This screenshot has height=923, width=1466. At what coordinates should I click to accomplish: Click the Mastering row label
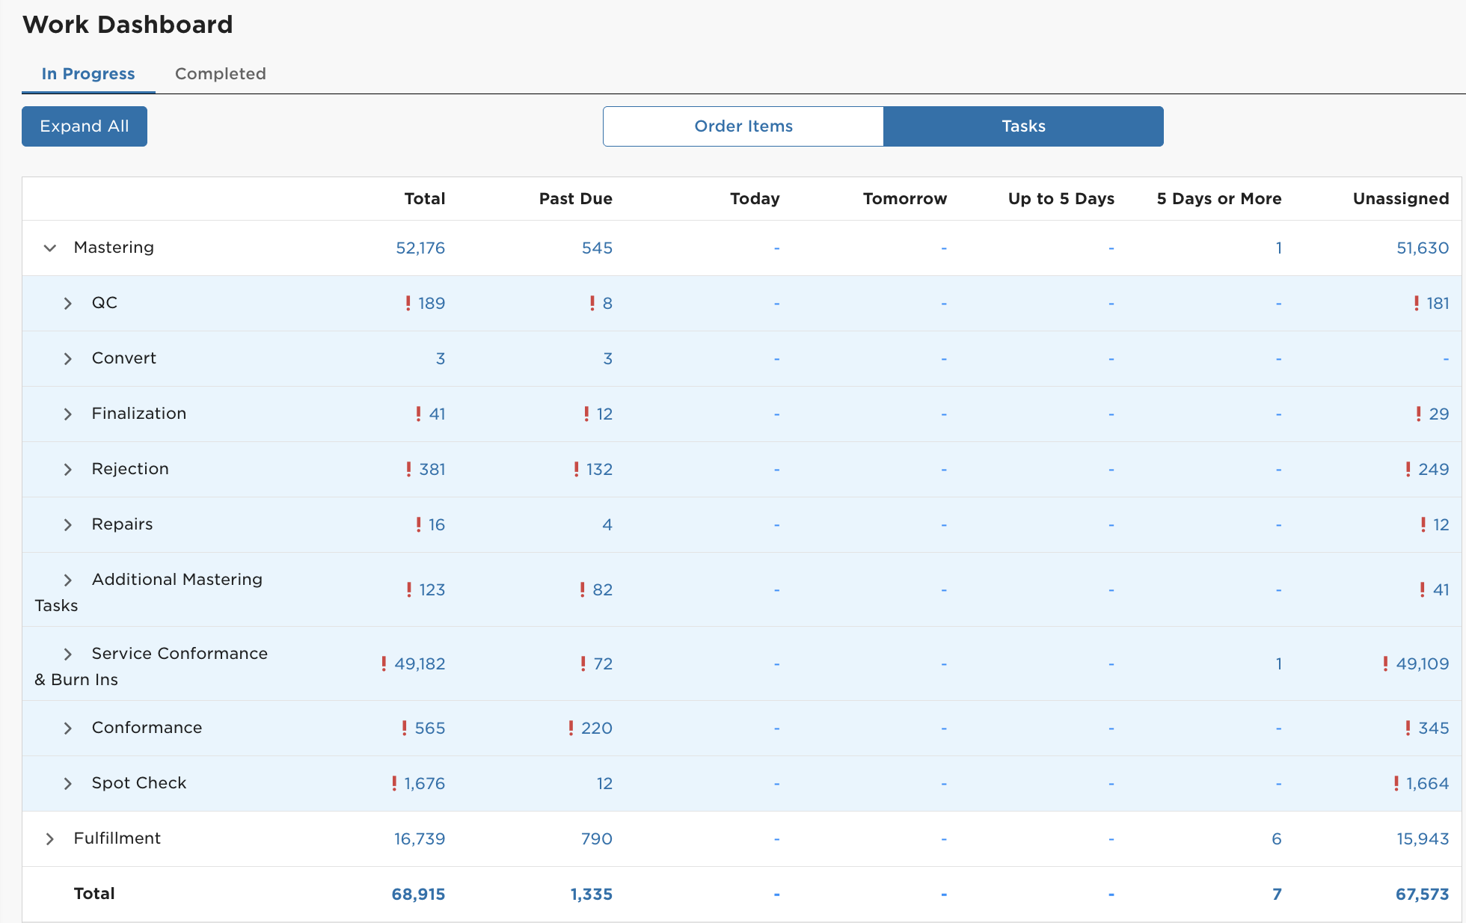point(114,248)
